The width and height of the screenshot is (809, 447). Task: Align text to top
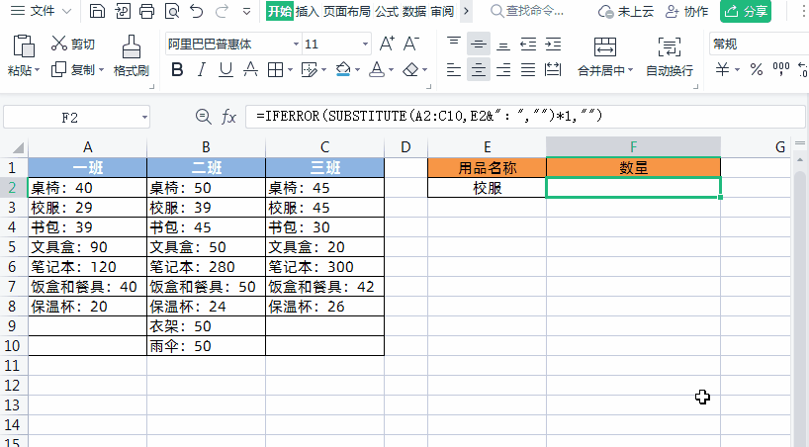click(454, 44)
